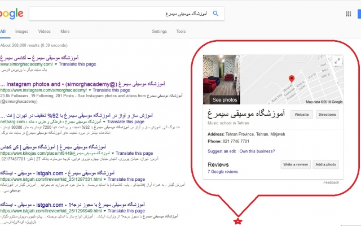This screenshot has height=226, width=361.
Task: Click the Tehran Province, Tehran, Mirjaveh address text
Action: click(x=255, y=134)
